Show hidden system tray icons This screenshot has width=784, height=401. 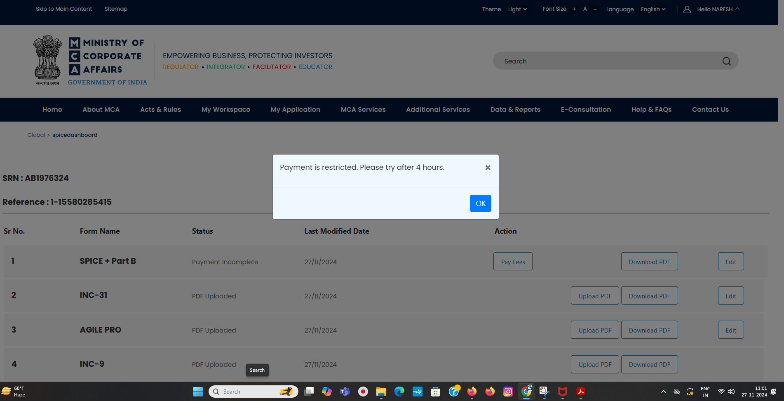[663, 392]
